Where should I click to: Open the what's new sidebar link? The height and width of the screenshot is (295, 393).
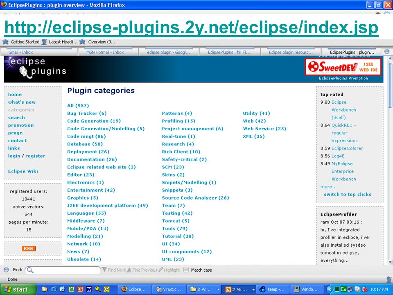22,102
